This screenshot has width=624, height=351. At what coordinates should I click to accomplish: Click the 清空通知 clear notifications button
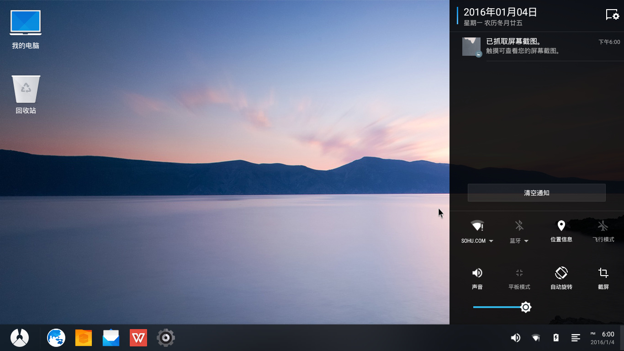point(537,193)
